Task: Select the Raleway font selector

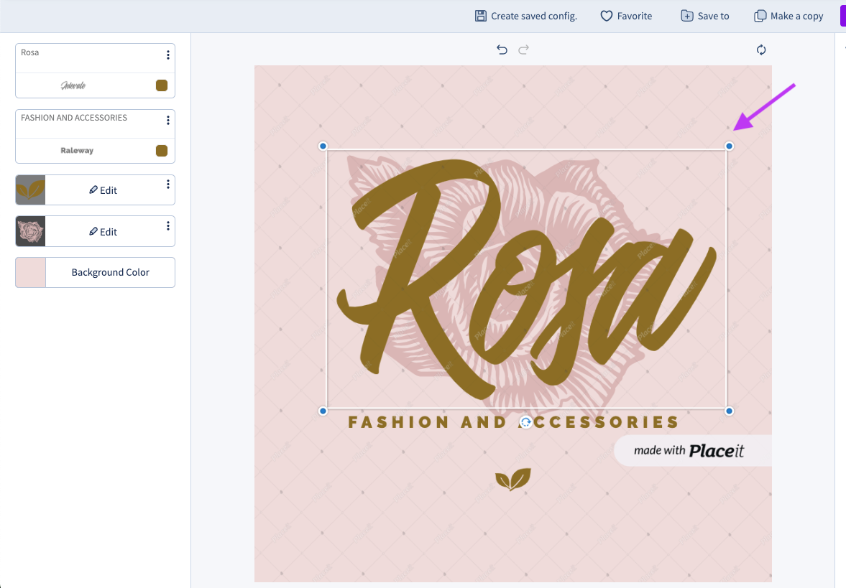Action: [x=78, y=151]
